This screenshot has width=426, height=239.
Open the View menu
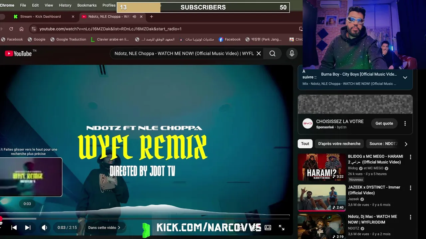[x=49, y=5]
